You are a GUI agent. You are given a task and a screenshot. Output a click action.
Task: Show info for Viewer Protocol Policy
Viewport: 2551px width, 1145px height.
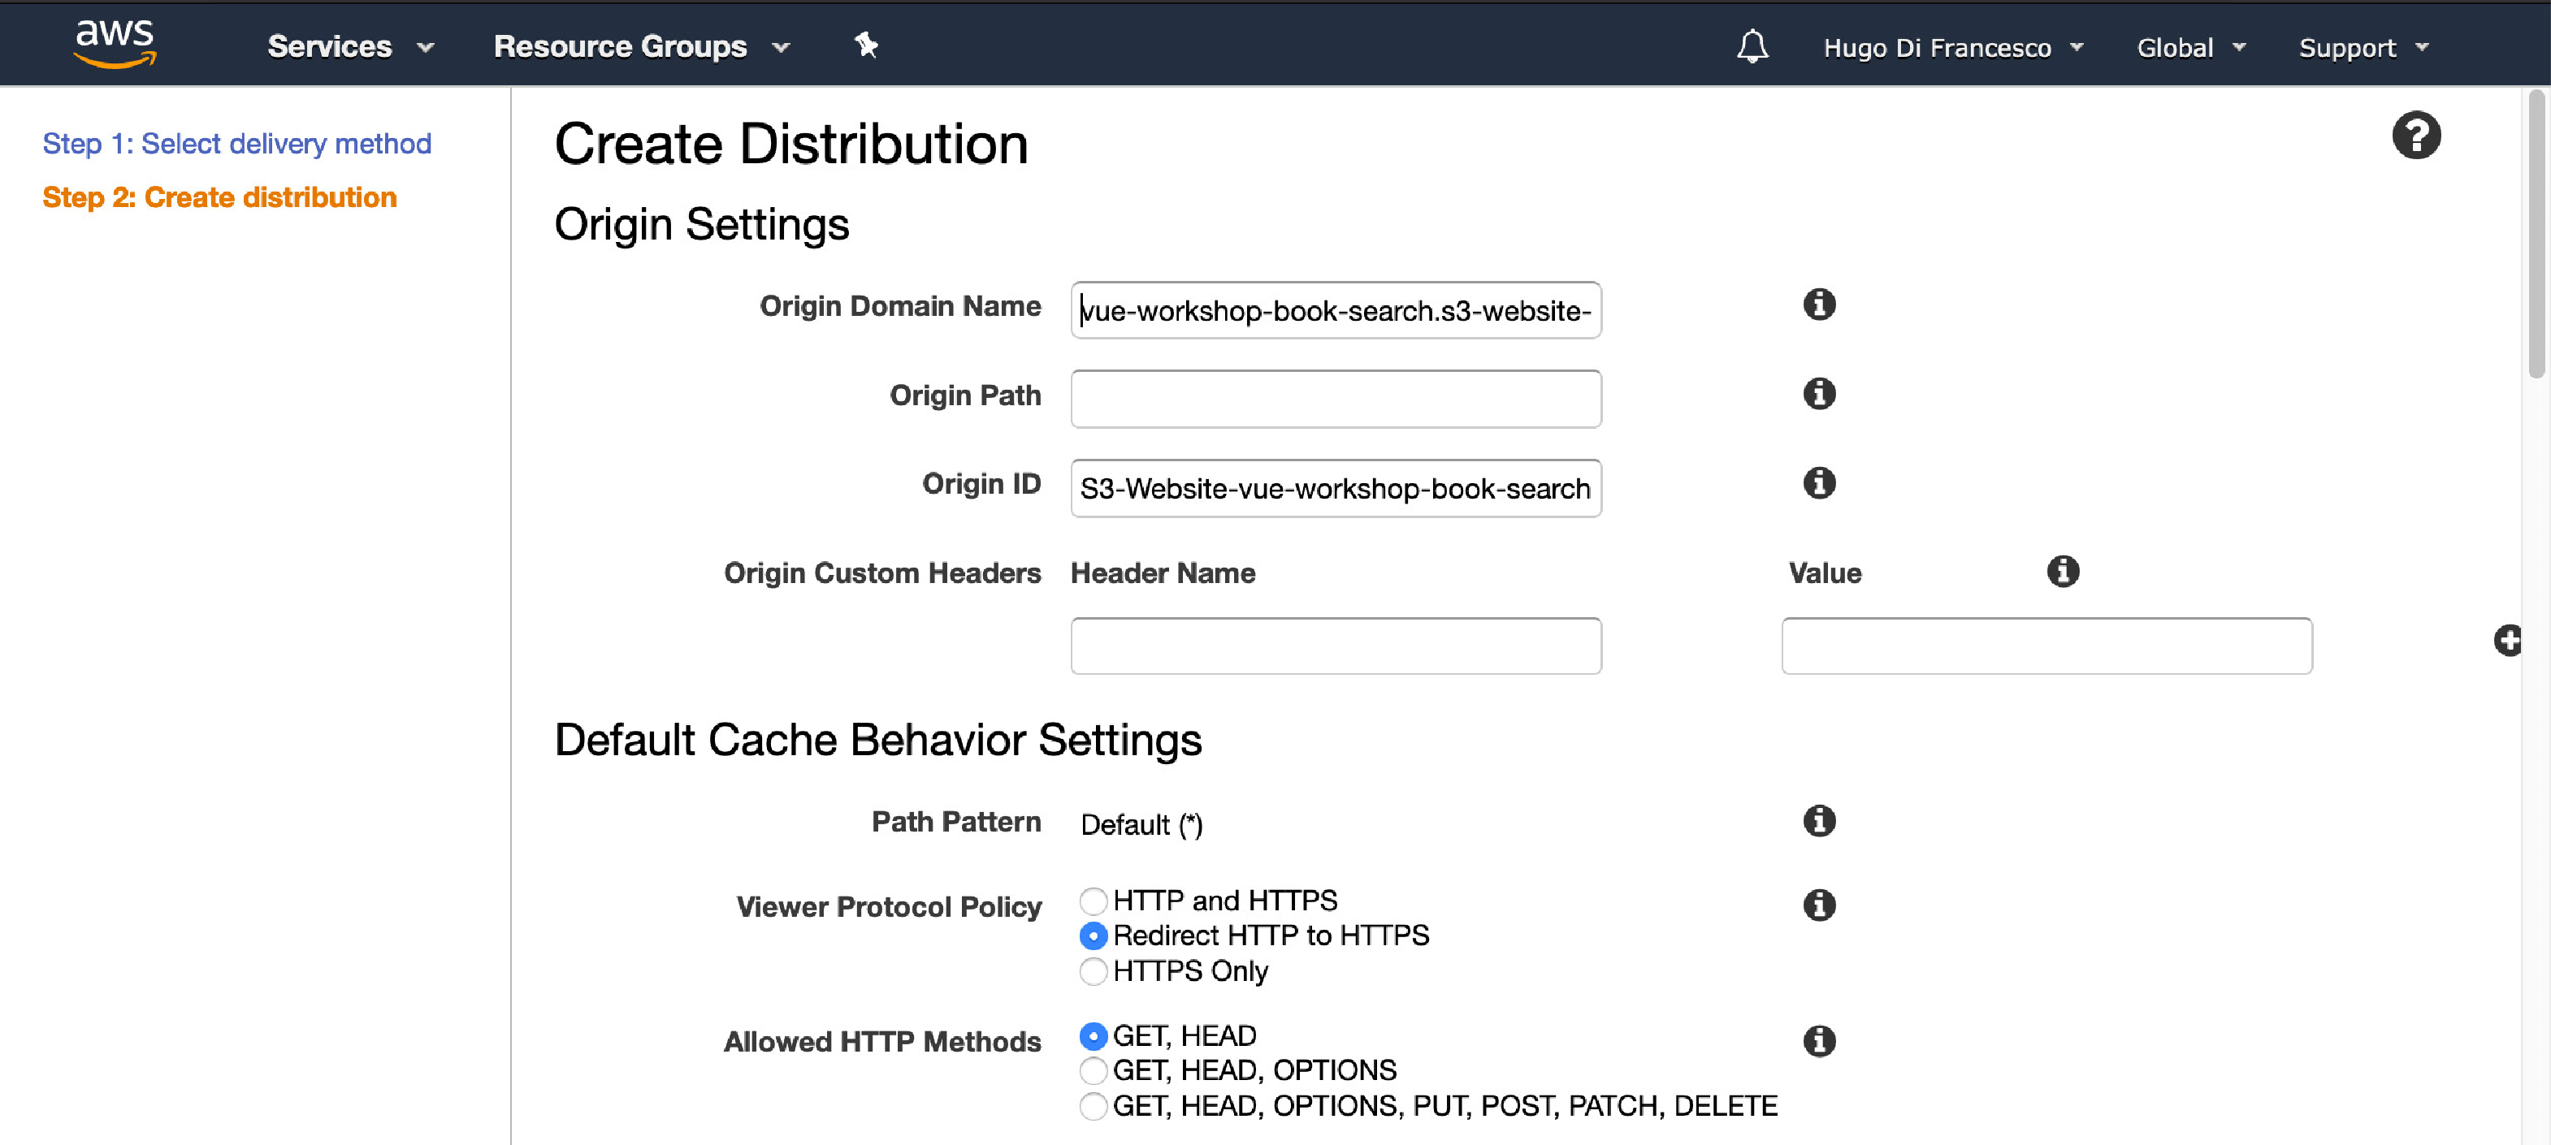1818,905
